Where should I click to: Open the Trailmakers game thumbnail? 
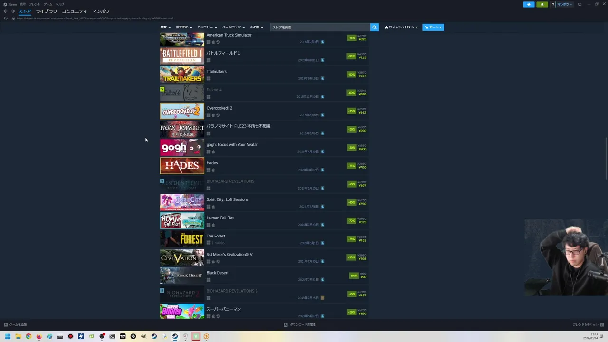point(182,75)
